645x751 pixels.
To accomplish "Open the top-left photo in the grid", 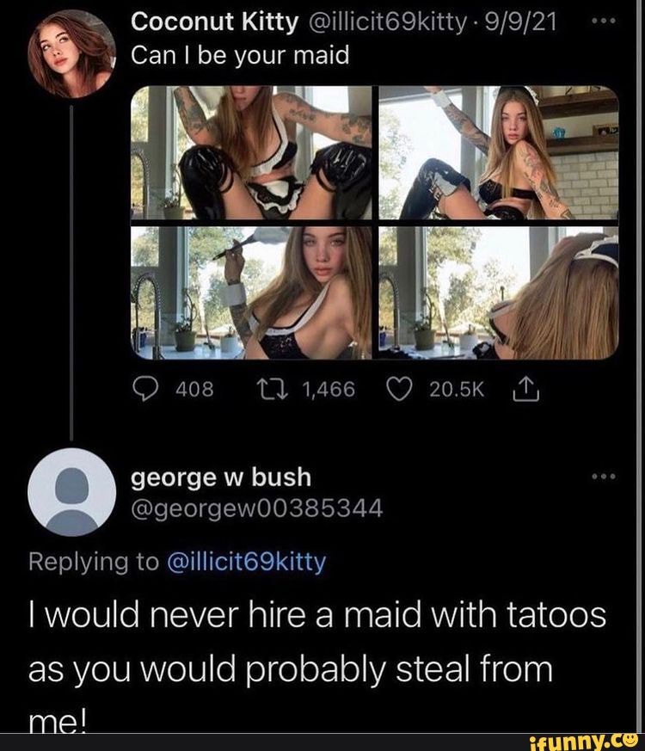I will click(x=251, y=153).
